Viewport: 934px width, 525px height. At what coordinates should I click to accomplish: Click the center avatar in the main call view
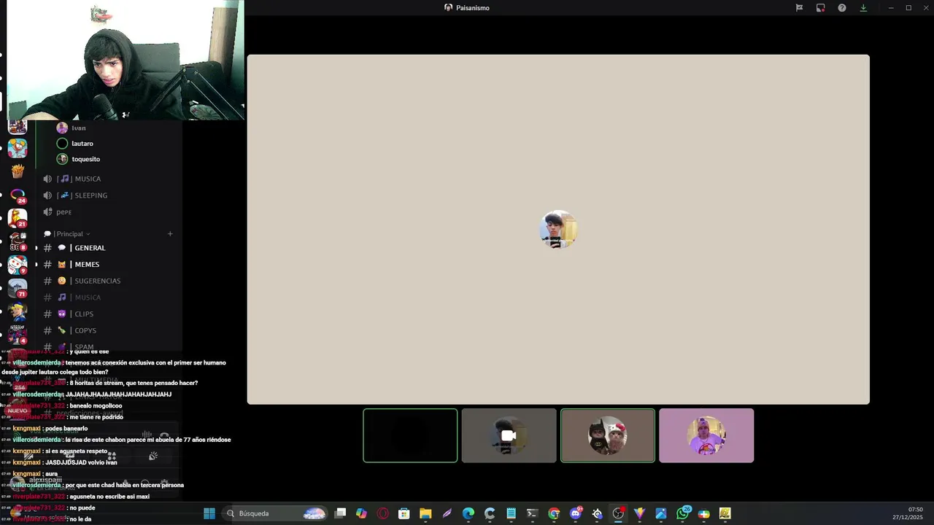(558, 230)
